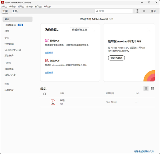Select 最近 in the sidebar

click(x=17, y=19)
